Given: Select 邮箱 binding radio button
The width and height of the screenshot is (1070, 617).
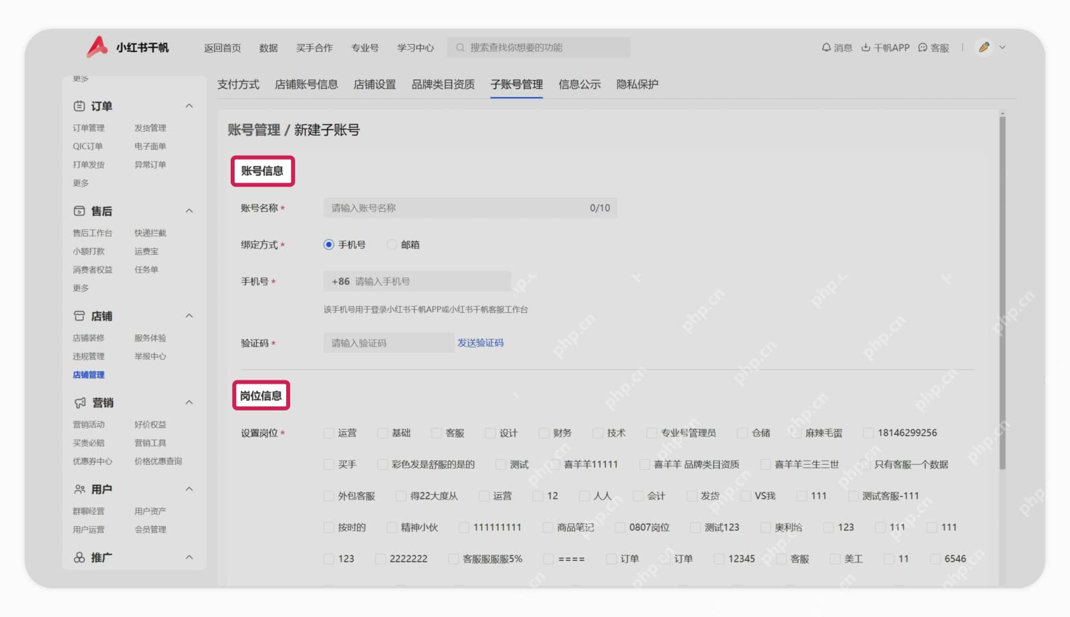Looking at the screenshot, I should 391,245.
